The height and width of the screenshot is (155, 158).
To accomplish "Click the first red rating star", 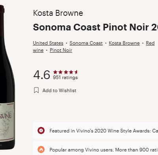I will click(55, 72).
